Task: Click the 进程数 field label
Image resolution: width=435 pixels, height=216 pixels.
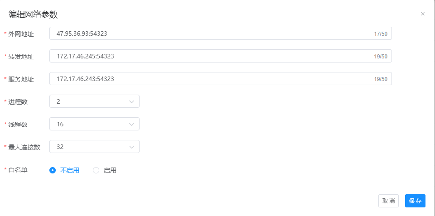Action: [18, 101]
